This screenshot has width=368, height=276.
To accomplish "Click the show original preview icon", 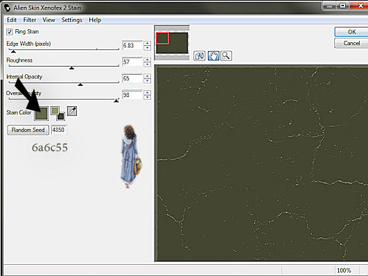I will click(200, 56).
